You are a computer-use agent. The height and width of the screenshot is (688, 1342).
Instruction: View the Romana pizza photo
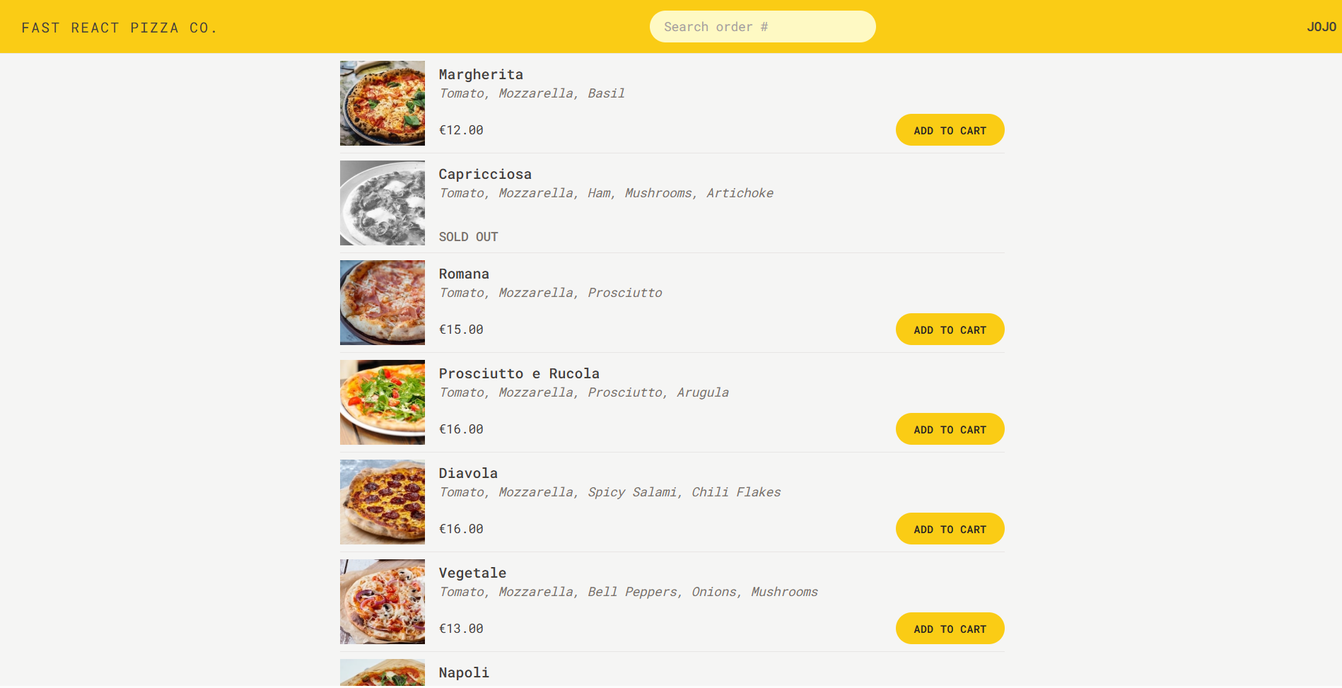click(x=382, y=303)
